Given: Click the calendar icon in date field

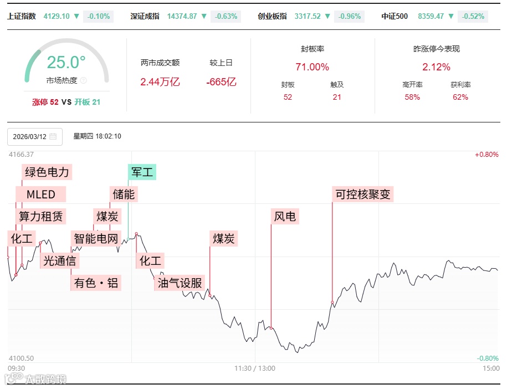Looking at the screenshot, I should click(53, 136).
